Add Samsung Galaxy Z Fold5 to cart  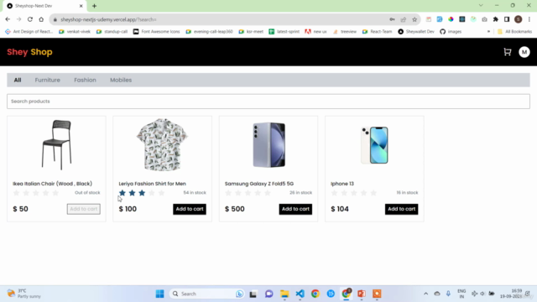pos(295,209)
